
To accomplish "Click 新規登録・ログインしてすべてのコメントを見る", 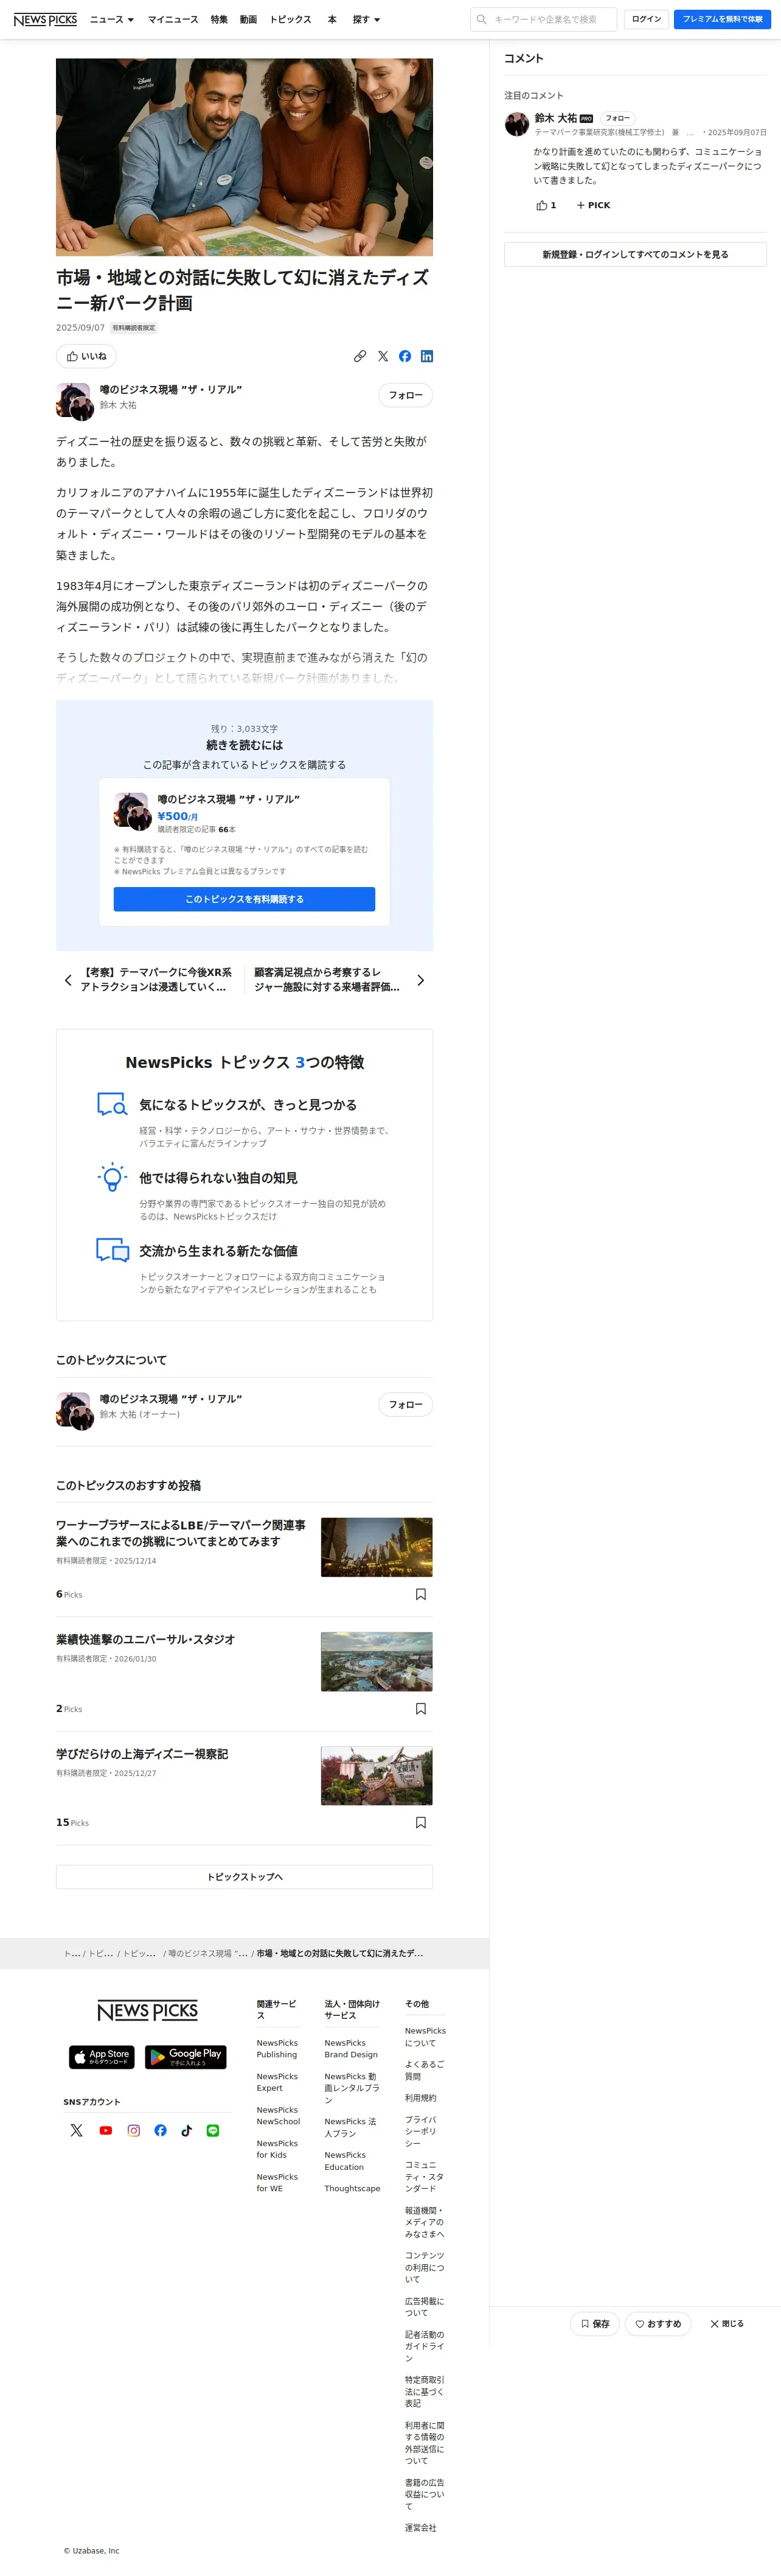I will pos(635,254).
